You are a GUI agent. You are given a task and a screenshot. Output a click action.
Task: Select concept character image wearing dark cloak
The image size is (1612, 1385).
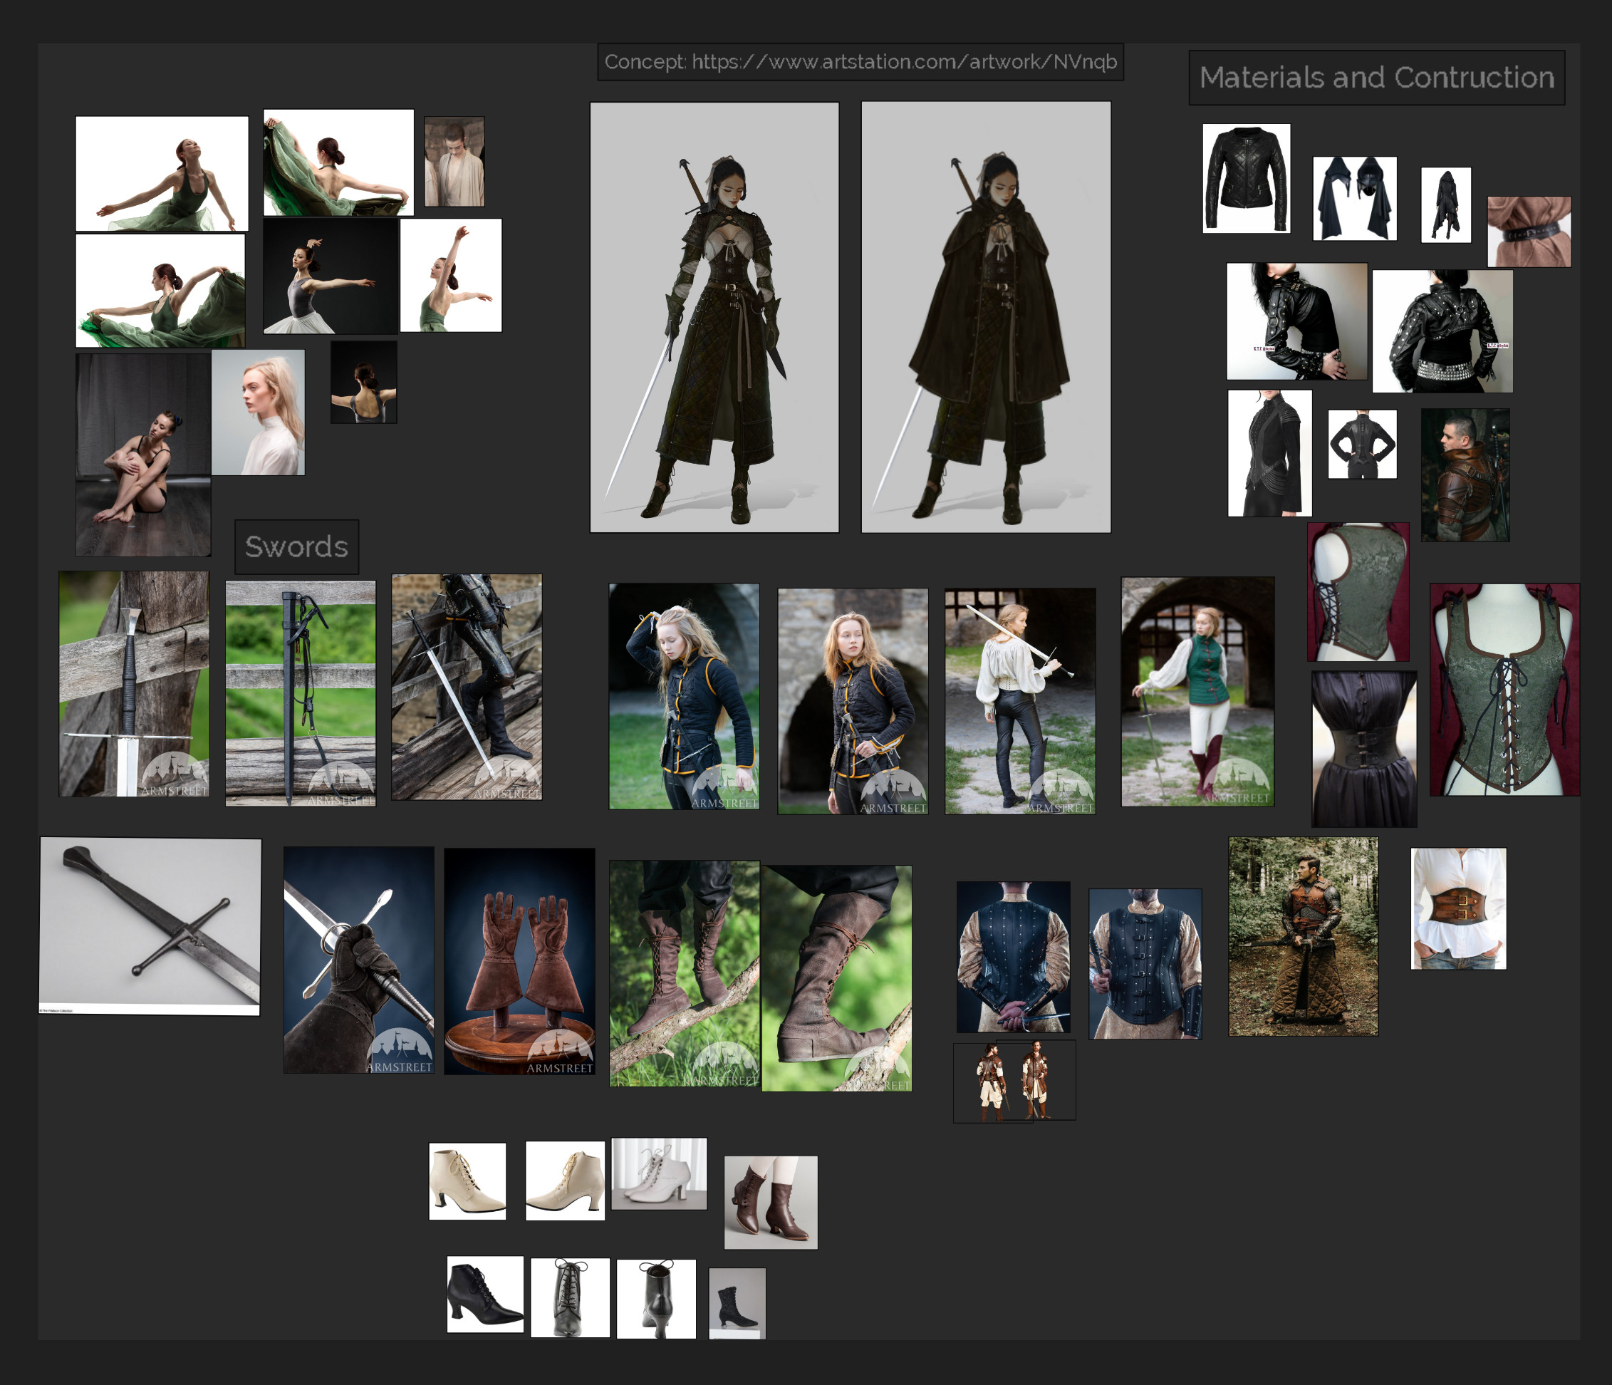[x=986, y=318]
